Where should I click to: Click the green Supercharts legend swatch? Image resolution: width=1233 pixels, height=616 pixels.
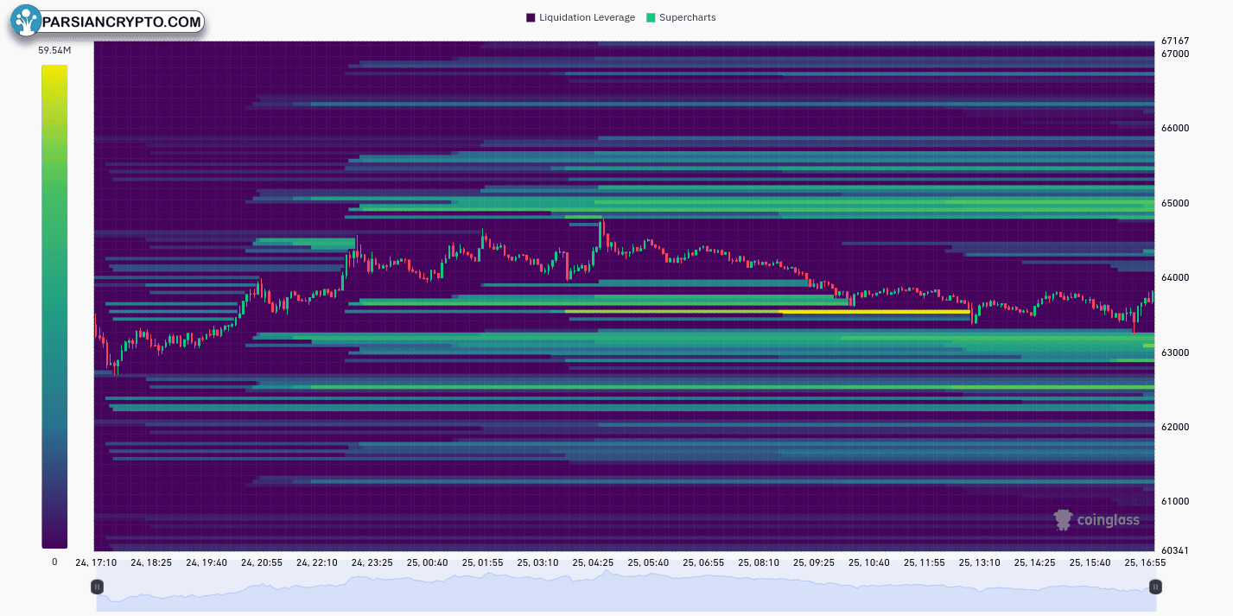click(x=651, y=17)
